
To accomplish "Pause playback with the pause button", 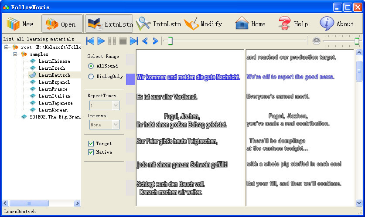I will (112, 41).
